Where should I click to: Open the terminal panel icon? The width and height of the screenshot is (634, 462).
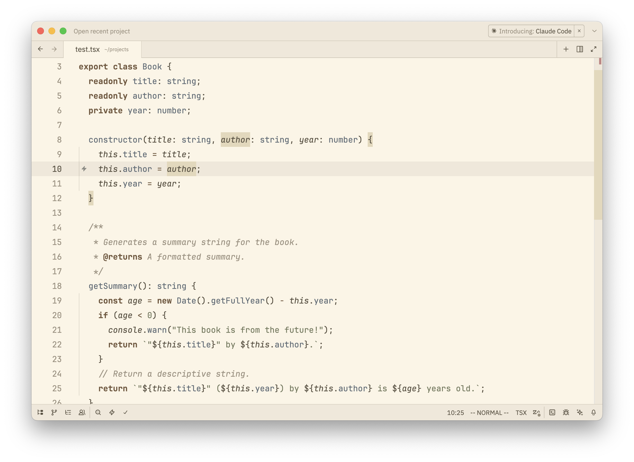[552, 412]
